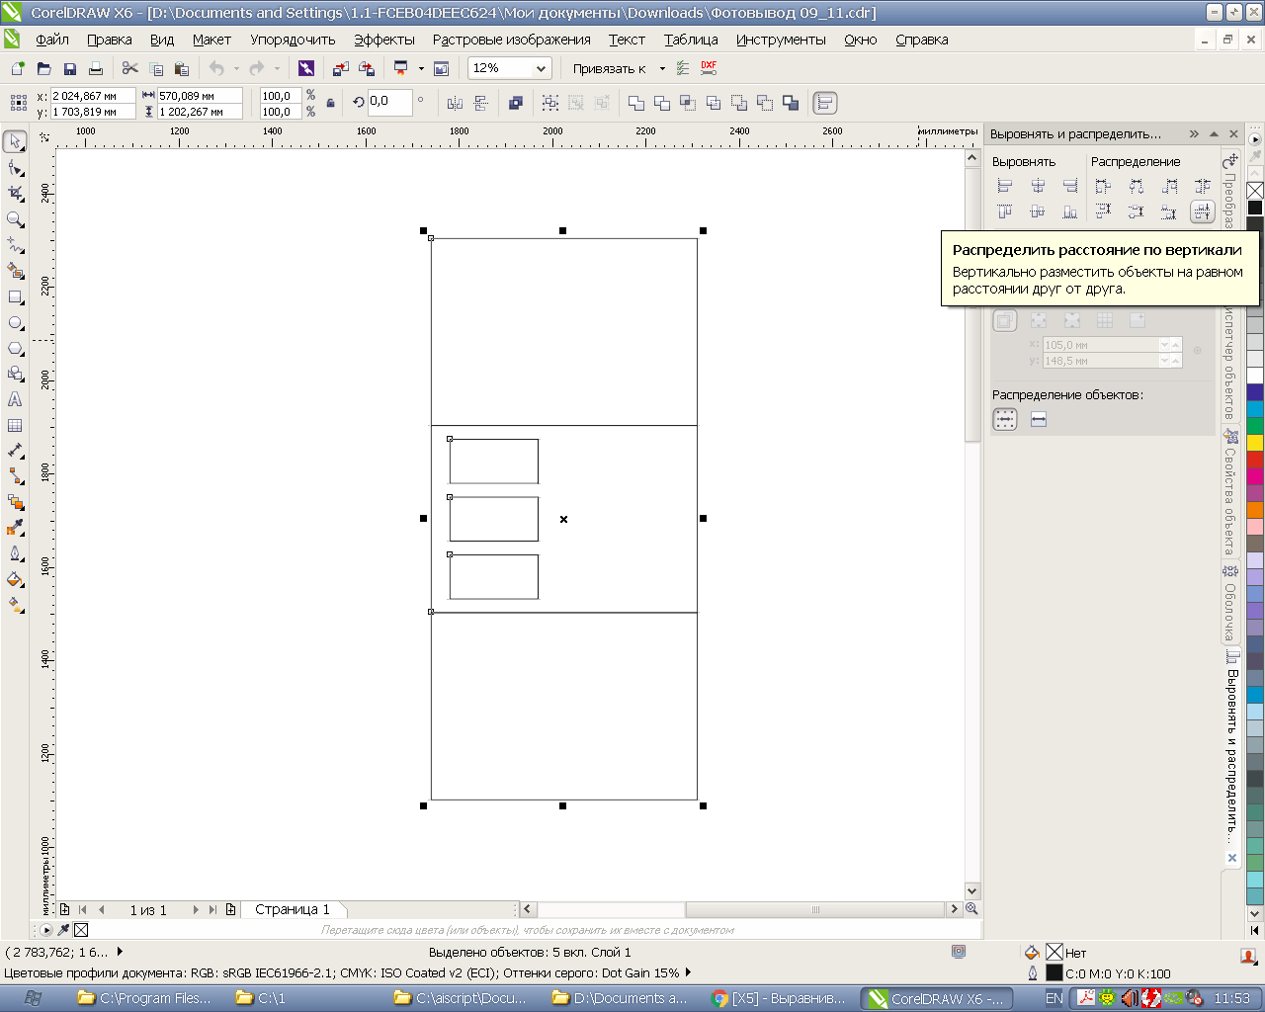Image resolution: width=1265 pixels, height=1012 pixels.
Task: Pick the blue palette swatch
Action: (1255, 392)
